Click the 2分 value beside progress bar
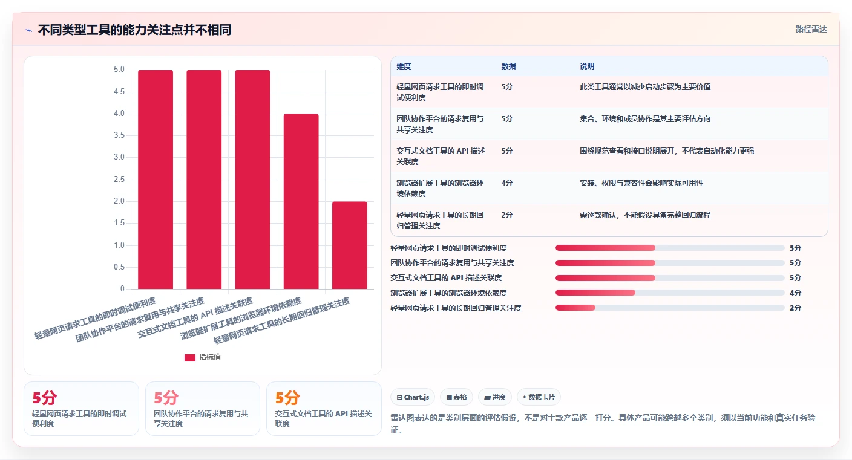Viewport: 852px width, 460px height. coord(795,308)
